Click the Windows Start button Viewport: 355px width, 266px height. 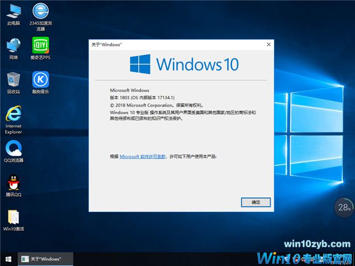pyautogui.click(x=9, y=259)
